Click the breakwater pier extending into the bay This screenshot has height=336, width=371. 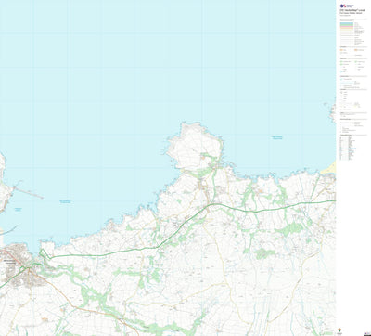pos(29,193)
